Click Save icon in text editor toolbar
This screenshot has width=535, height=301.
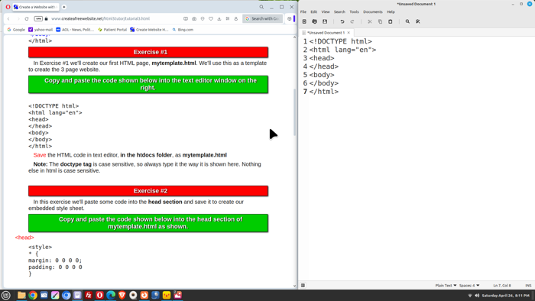click(x=325, y=21)
